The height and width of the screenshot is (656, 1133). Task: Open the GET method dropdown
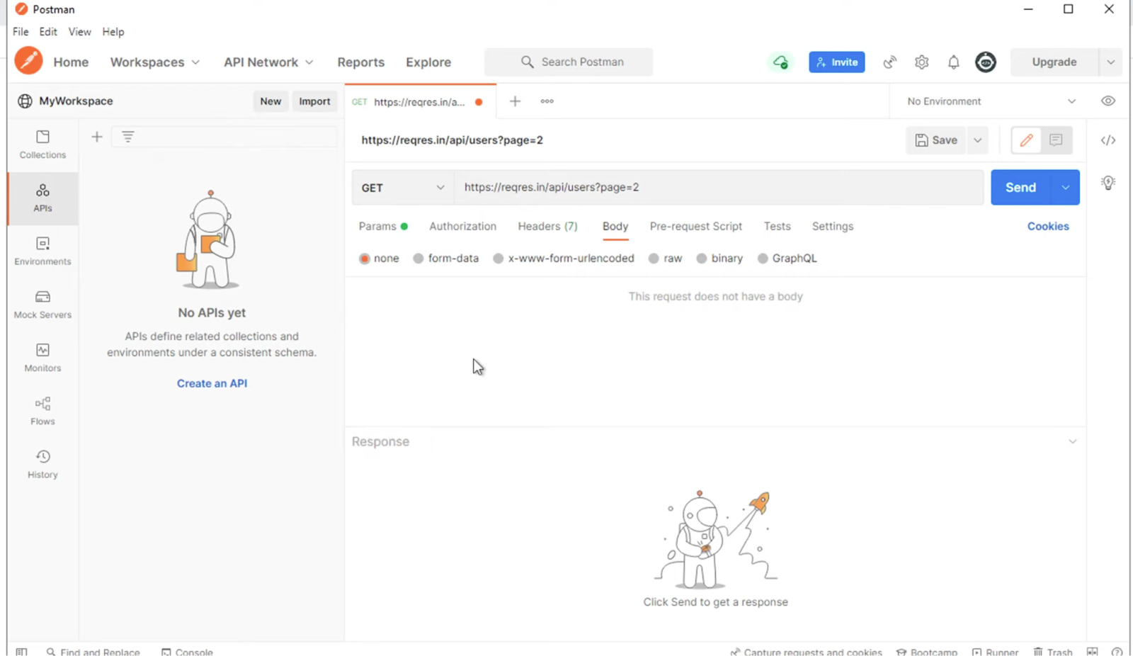coord(402,188)
